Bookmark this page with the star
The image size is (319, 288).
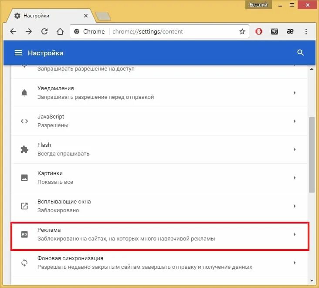pos(242,31)
